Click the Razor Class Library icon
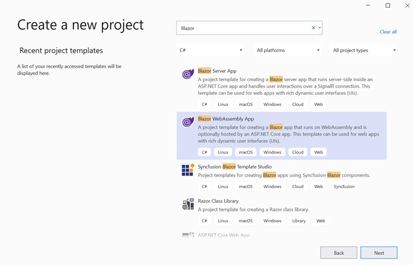The width and height of the screenshot is (413, 265). click(188, 205)
